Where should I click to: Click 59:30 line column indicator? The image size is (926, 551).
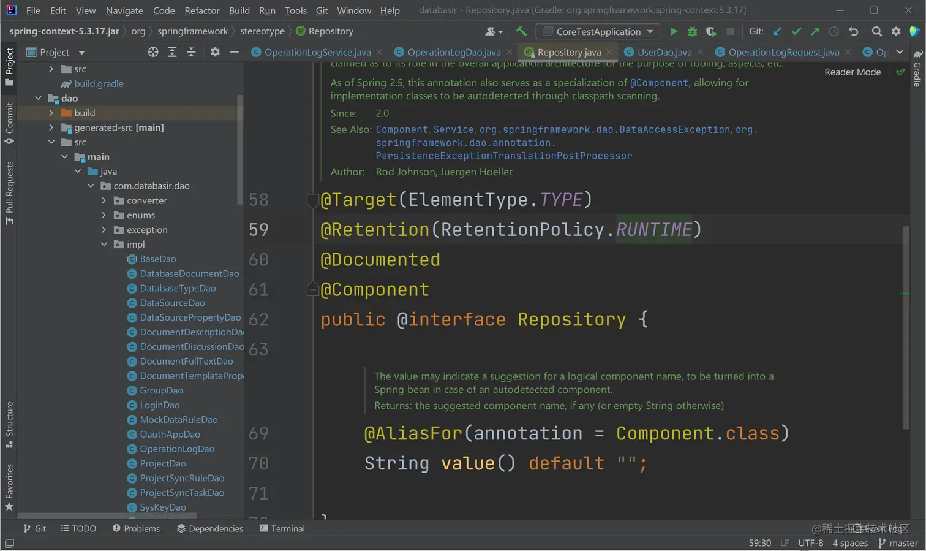759,543
